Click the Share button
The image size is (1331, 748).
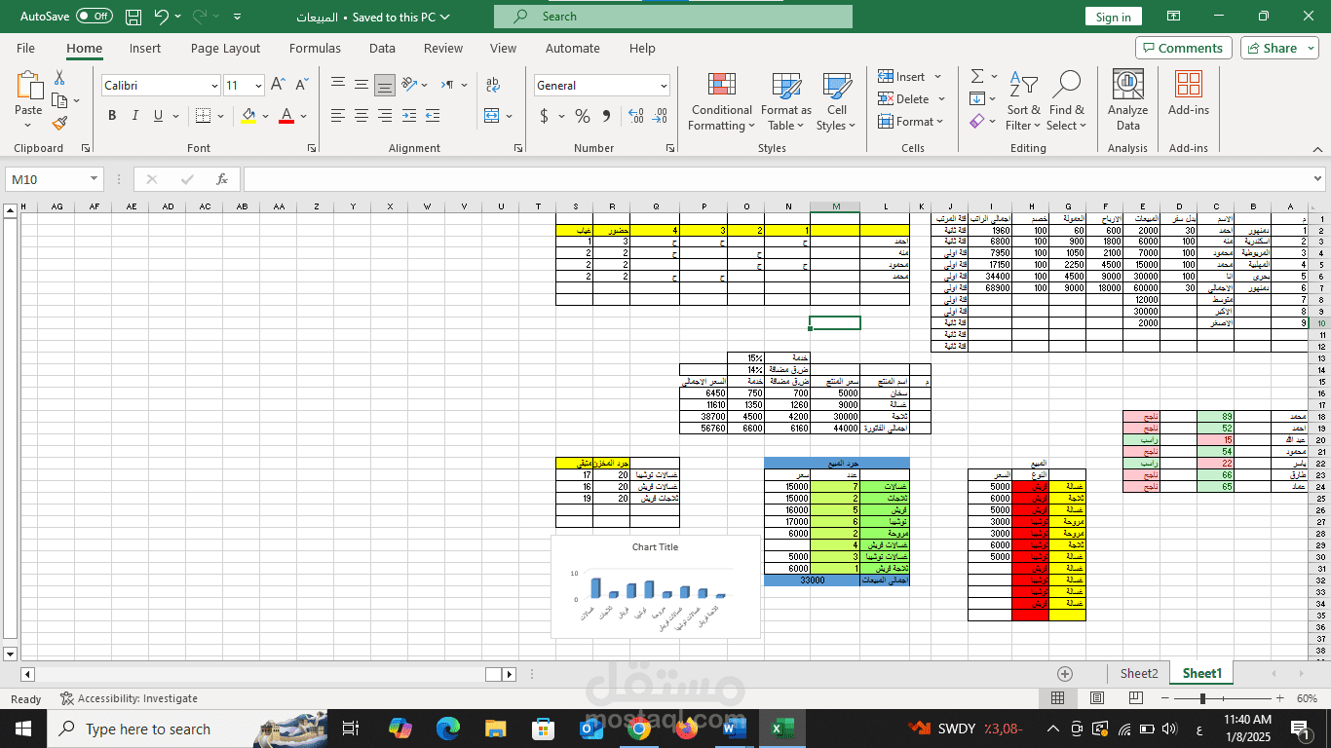(1279, 48)
